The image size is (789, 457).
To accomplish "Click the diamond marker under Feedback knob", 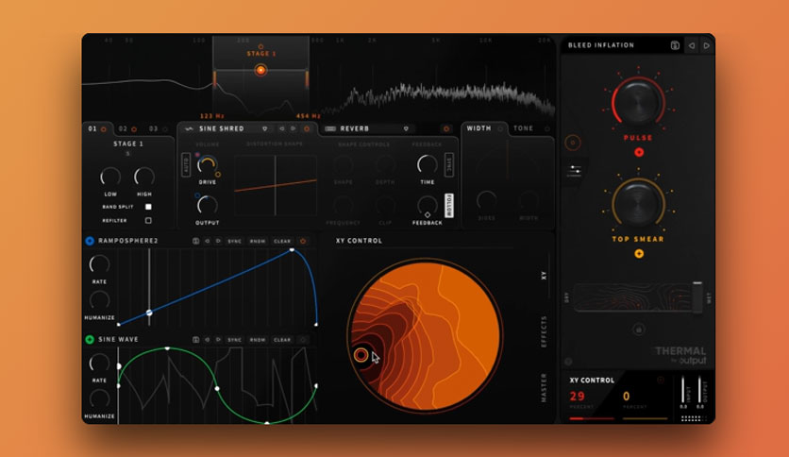I will 428,215.
